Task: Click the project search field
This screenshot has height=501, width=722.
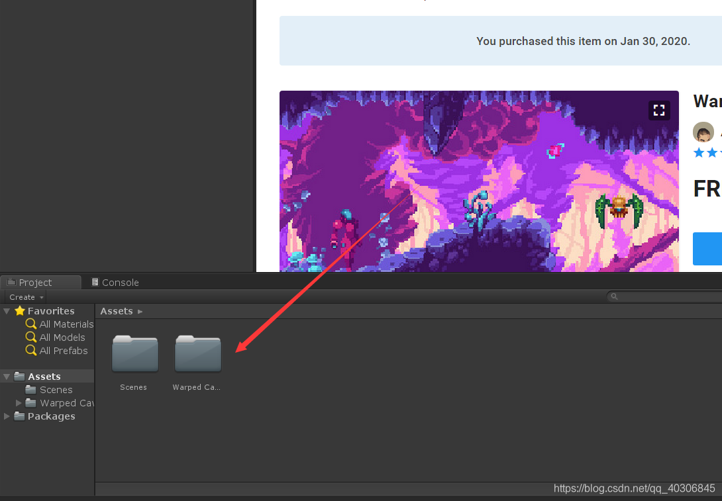Action: tap(664, 296)
